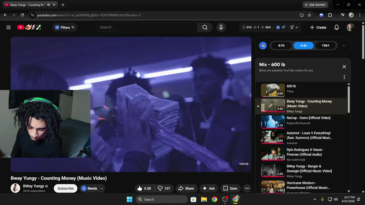Open the browser extensions puzzle icon
The height and width of the screenshot is (205, 365).
click(x=330, y=15)
